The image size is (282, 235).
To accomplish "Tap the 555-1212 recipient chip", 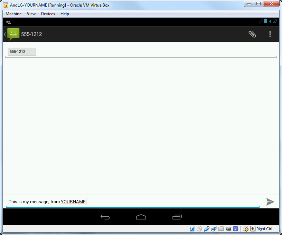I will pyautogui.click(x=22, y=52).
